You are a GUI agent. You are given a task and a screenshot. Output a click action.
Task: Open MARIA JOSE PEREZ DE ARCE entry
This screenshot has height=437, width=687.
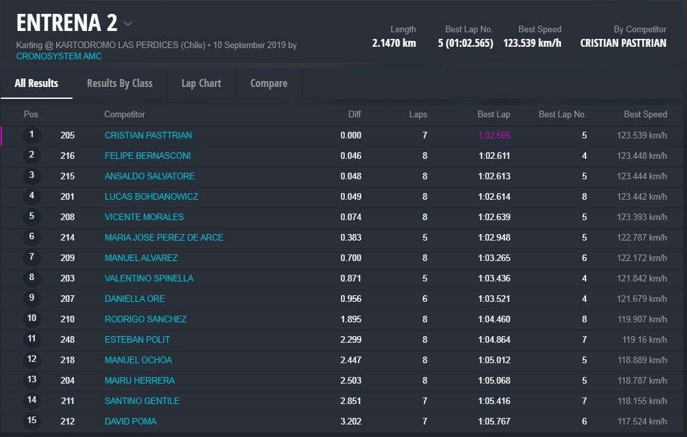(x=164, y=237)
